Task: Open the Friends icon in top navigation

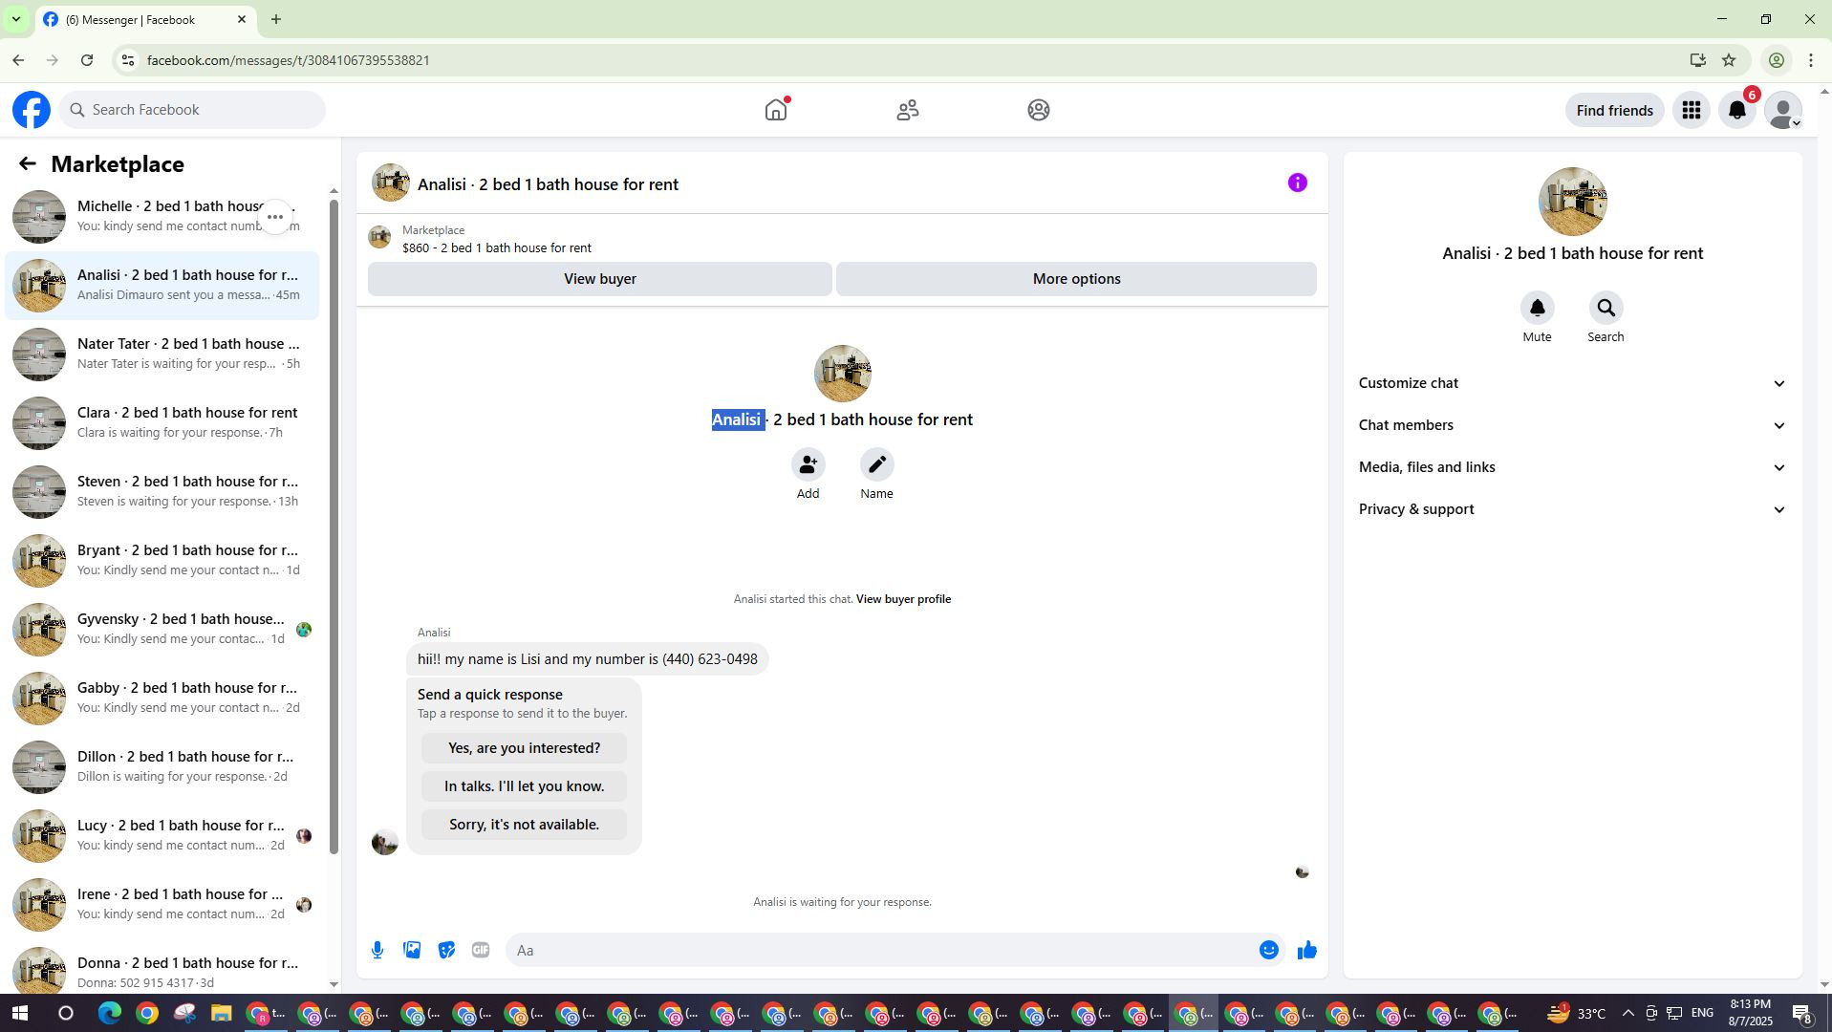Action: tap(908, 110)
